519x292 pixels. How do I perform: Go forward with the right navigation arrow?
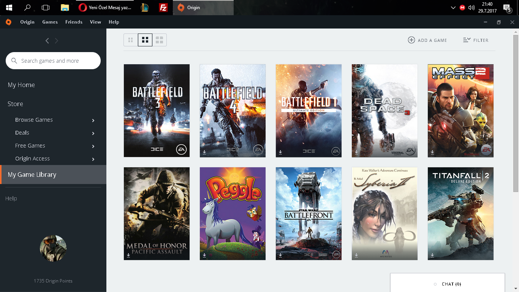tap(57, 41)
